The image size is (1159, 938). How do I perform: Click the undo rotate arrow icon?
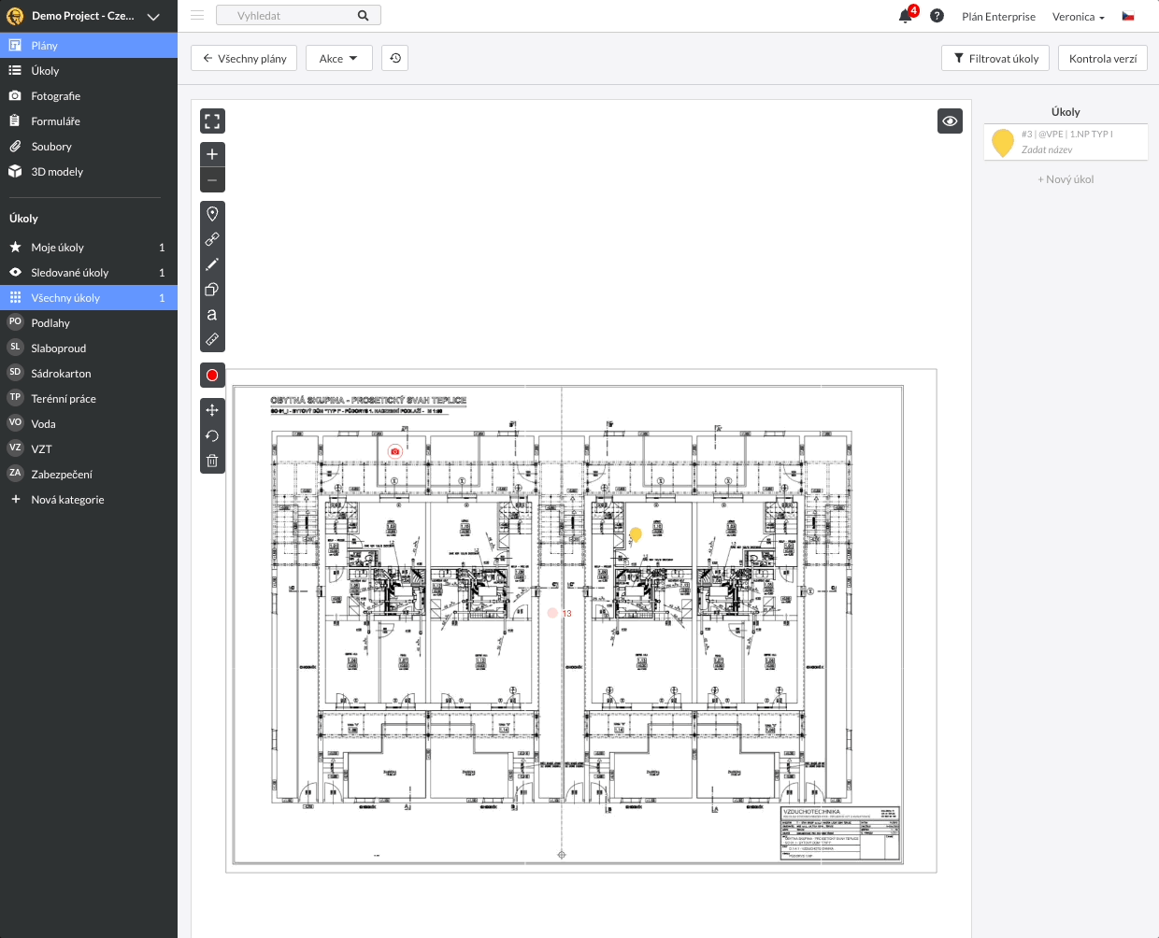click(212, 435)
